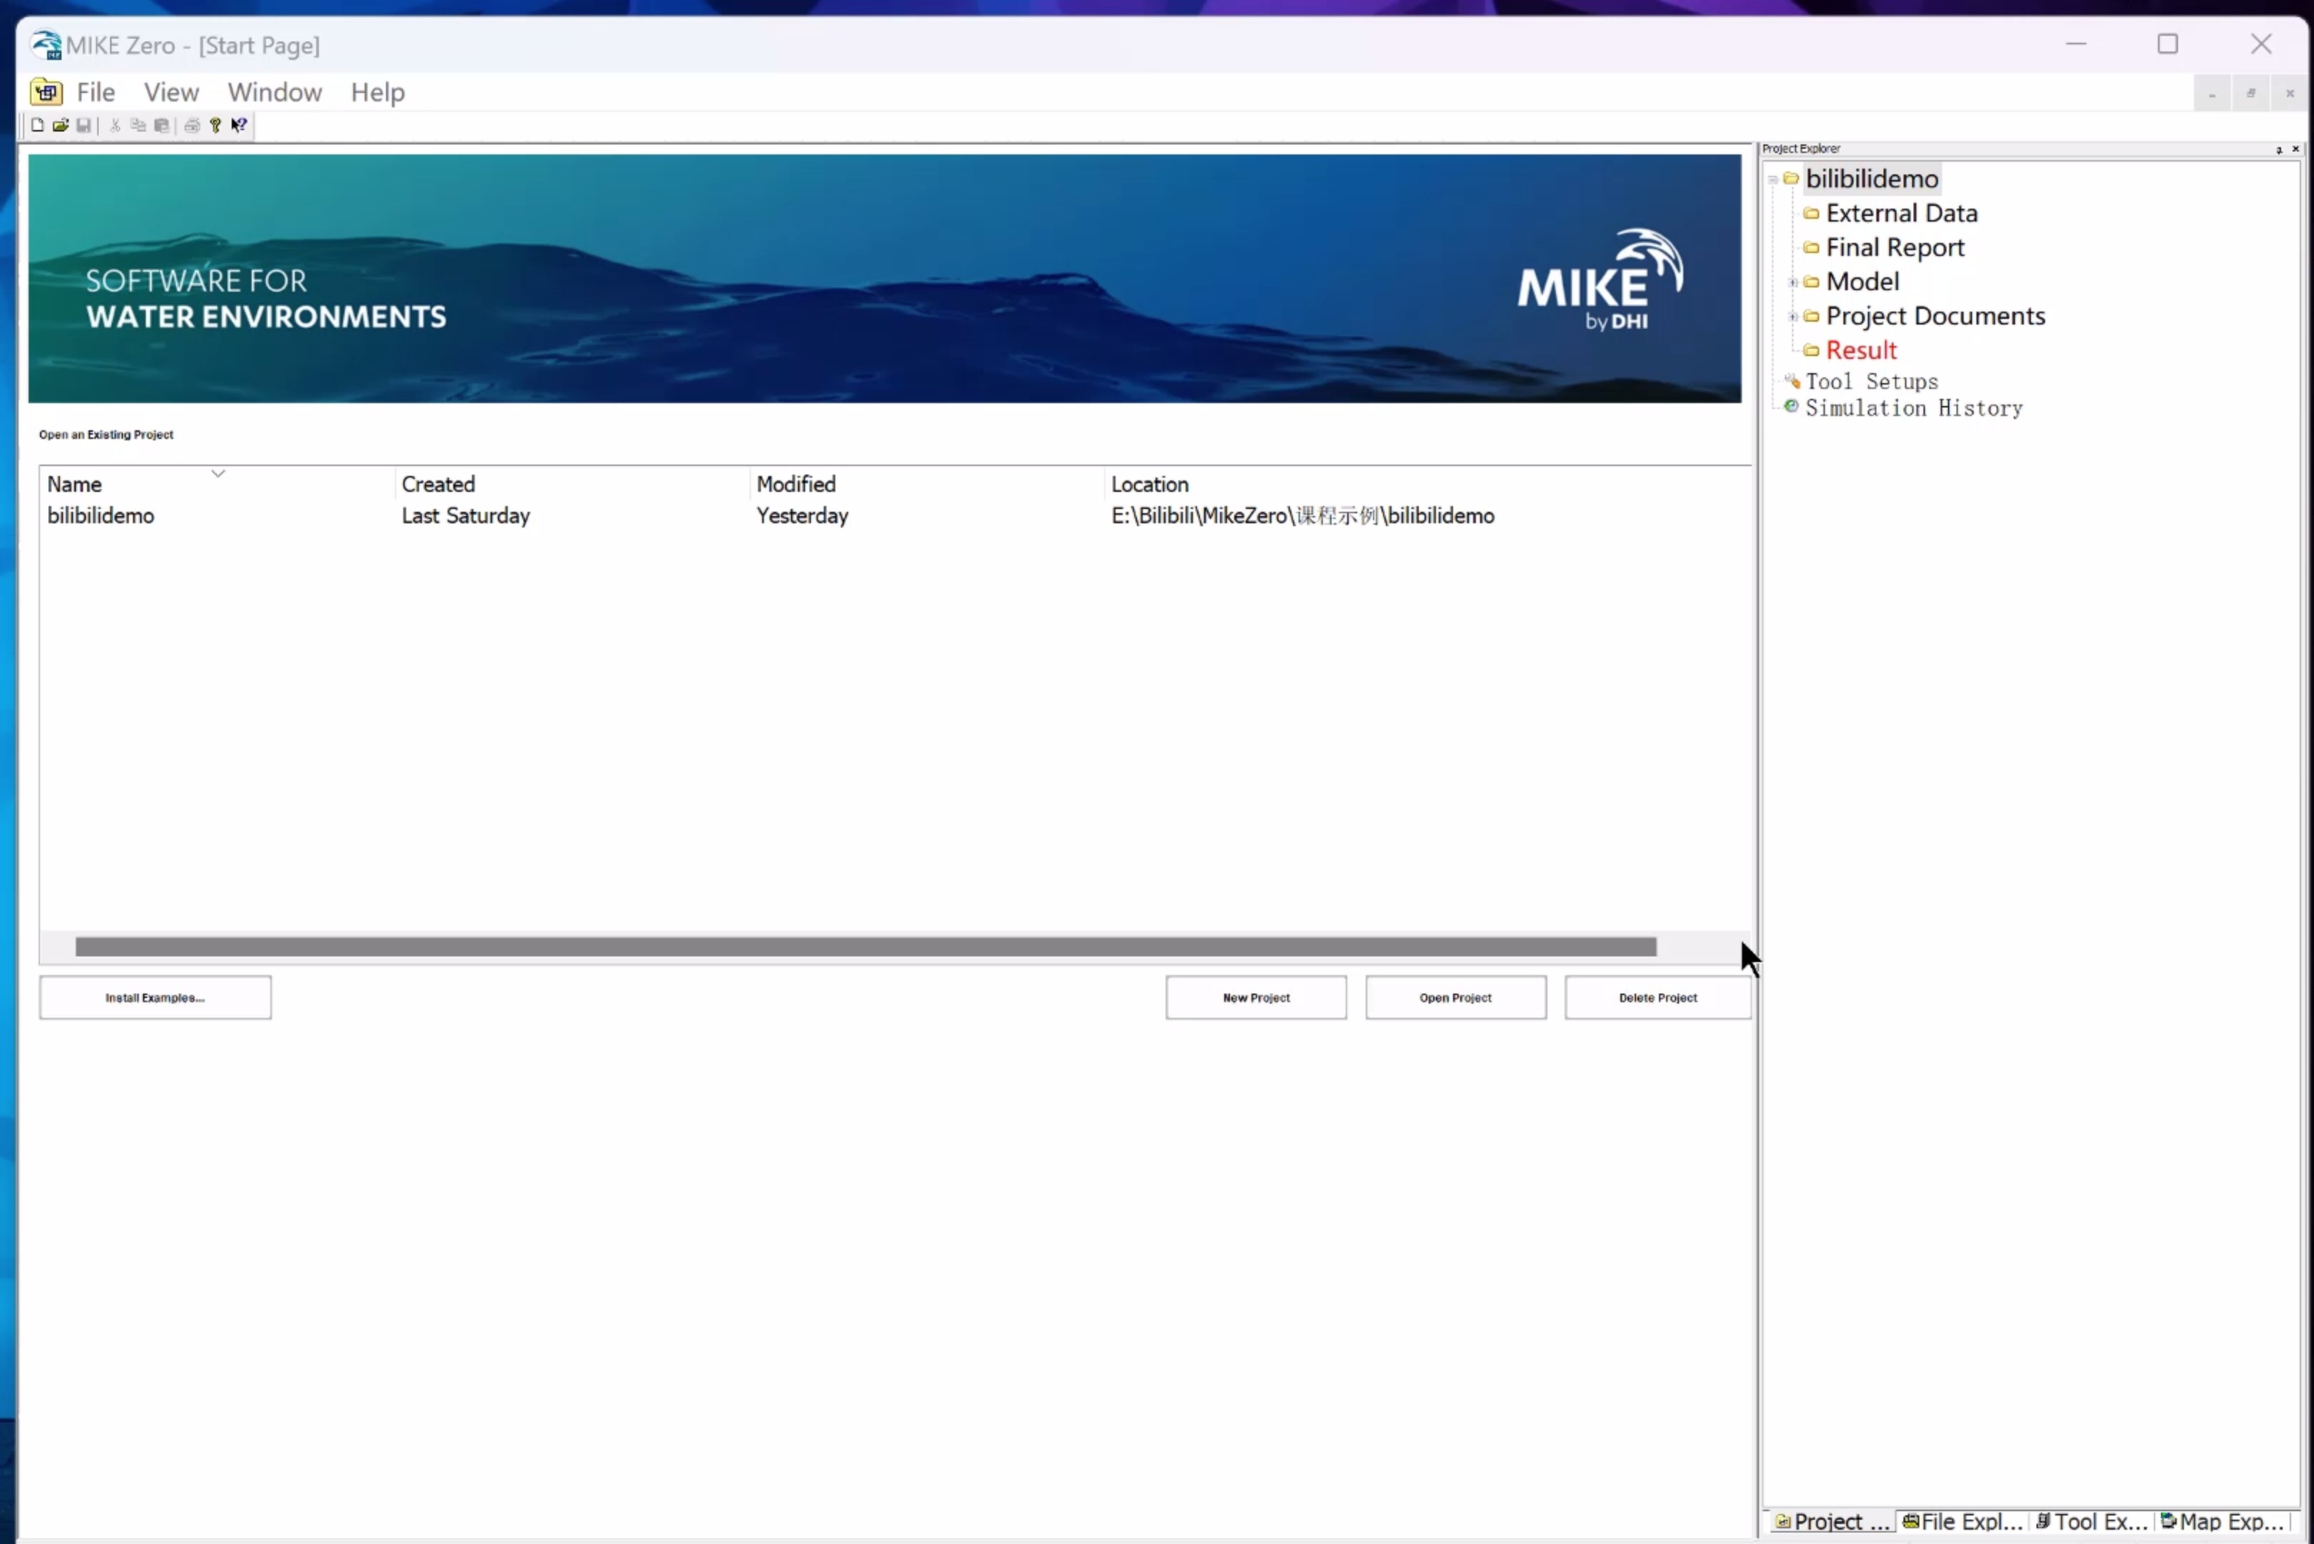Open the Print dialog via the printer icon
Screen dimensions: 2314x1544
tap(191, 125)
